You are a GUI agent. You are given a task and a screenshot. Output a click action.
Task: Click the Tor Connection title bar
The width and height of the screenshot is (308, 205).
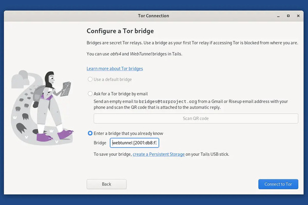[x=153, y=16]
